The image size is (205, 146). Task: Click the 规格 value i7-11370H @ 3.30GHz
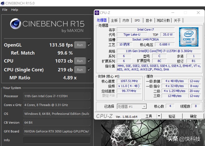coord(159,51)
